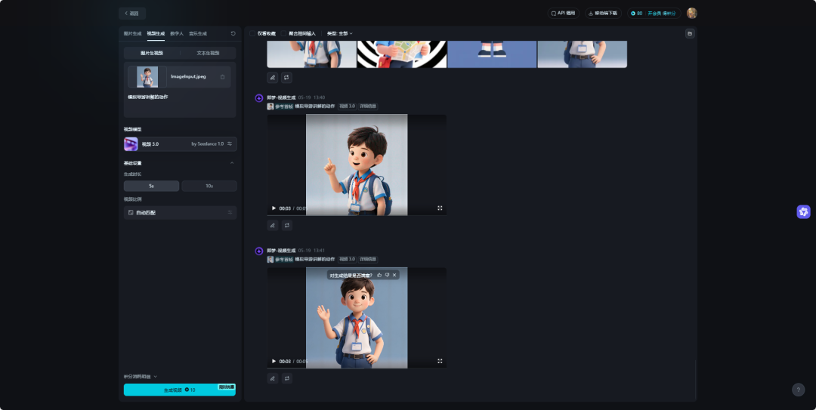This screenshot has width=816, height=410.
Task: Select the 10s duration option
Action: (x=209, y=186)
